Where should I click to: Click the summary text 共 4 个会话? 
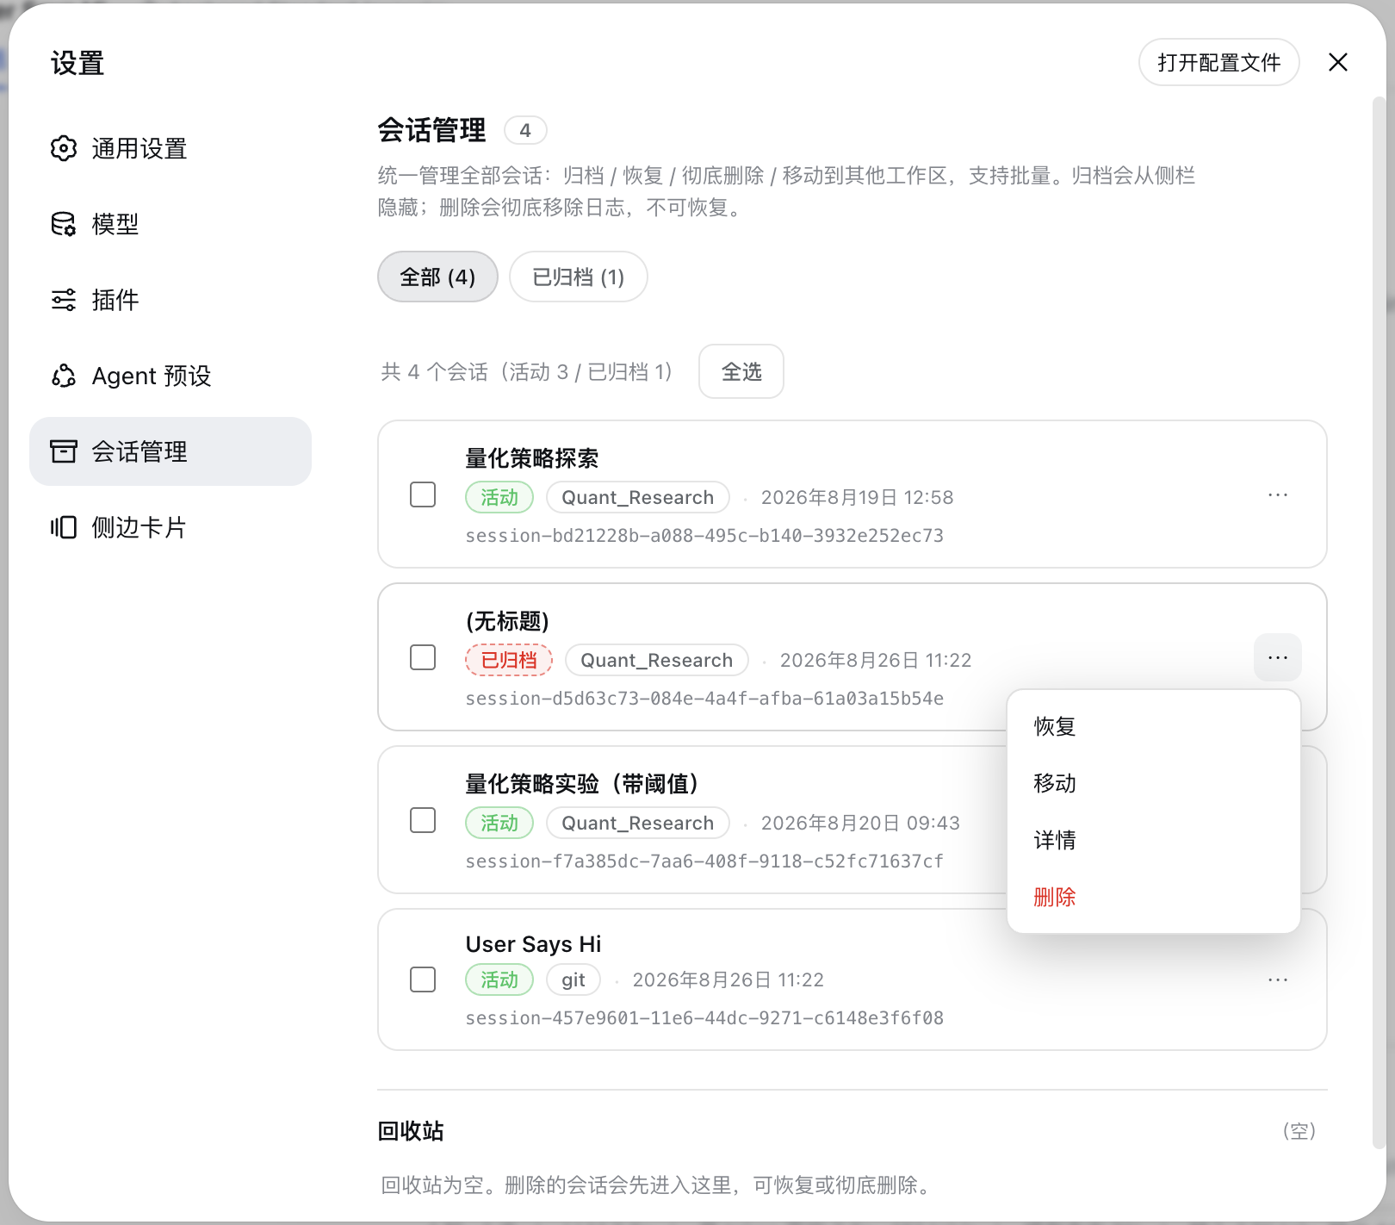click(526, 371)
